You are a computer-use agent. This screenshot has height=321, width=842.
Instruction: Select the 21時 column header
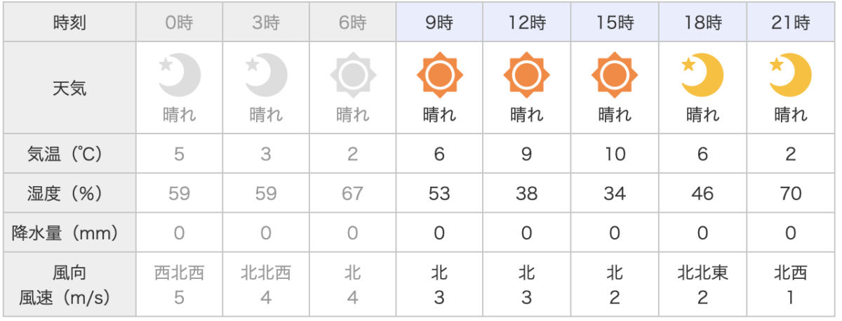[x=791, y=23]
